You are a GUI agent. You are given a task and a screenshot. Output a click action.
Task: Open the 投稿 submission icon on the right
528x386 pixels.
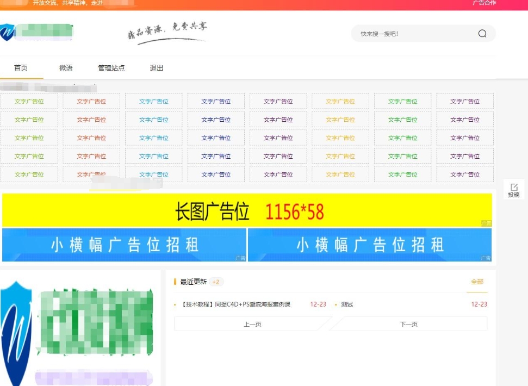[x=513, y=189]
